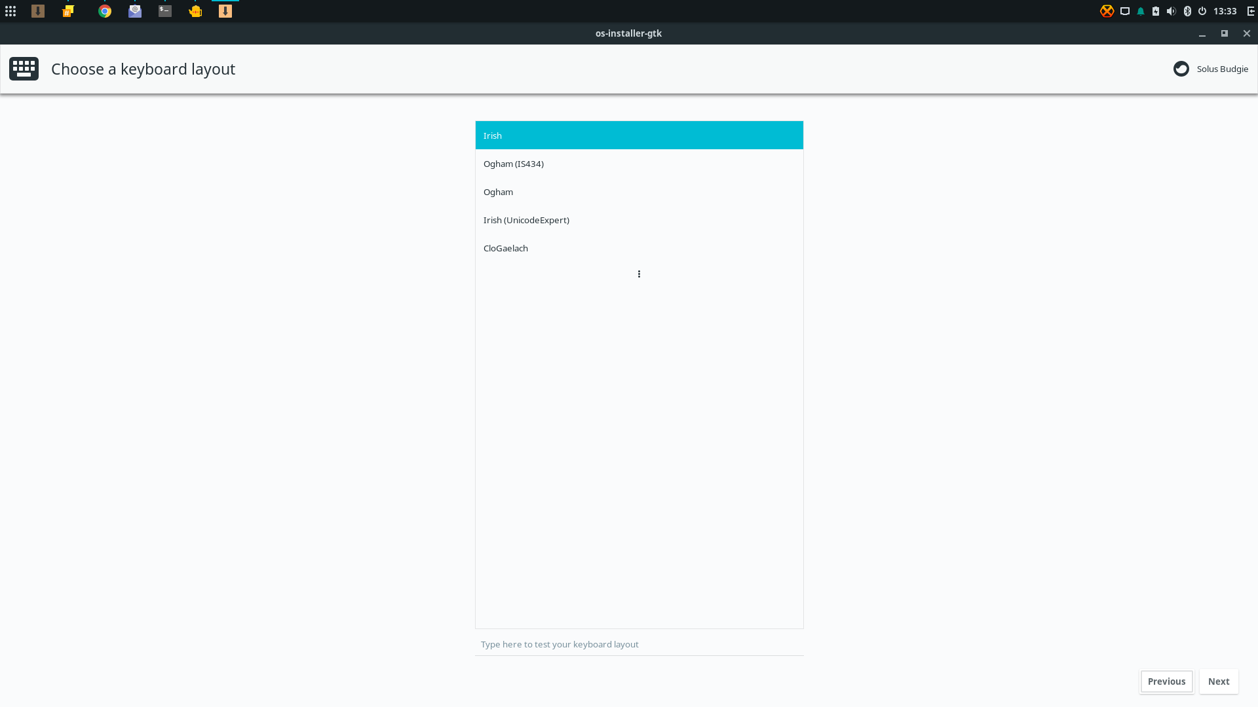This screenshot has height=707, width=1258.
Task: Launch the terminal from the panel
Action: click(165, 11)
